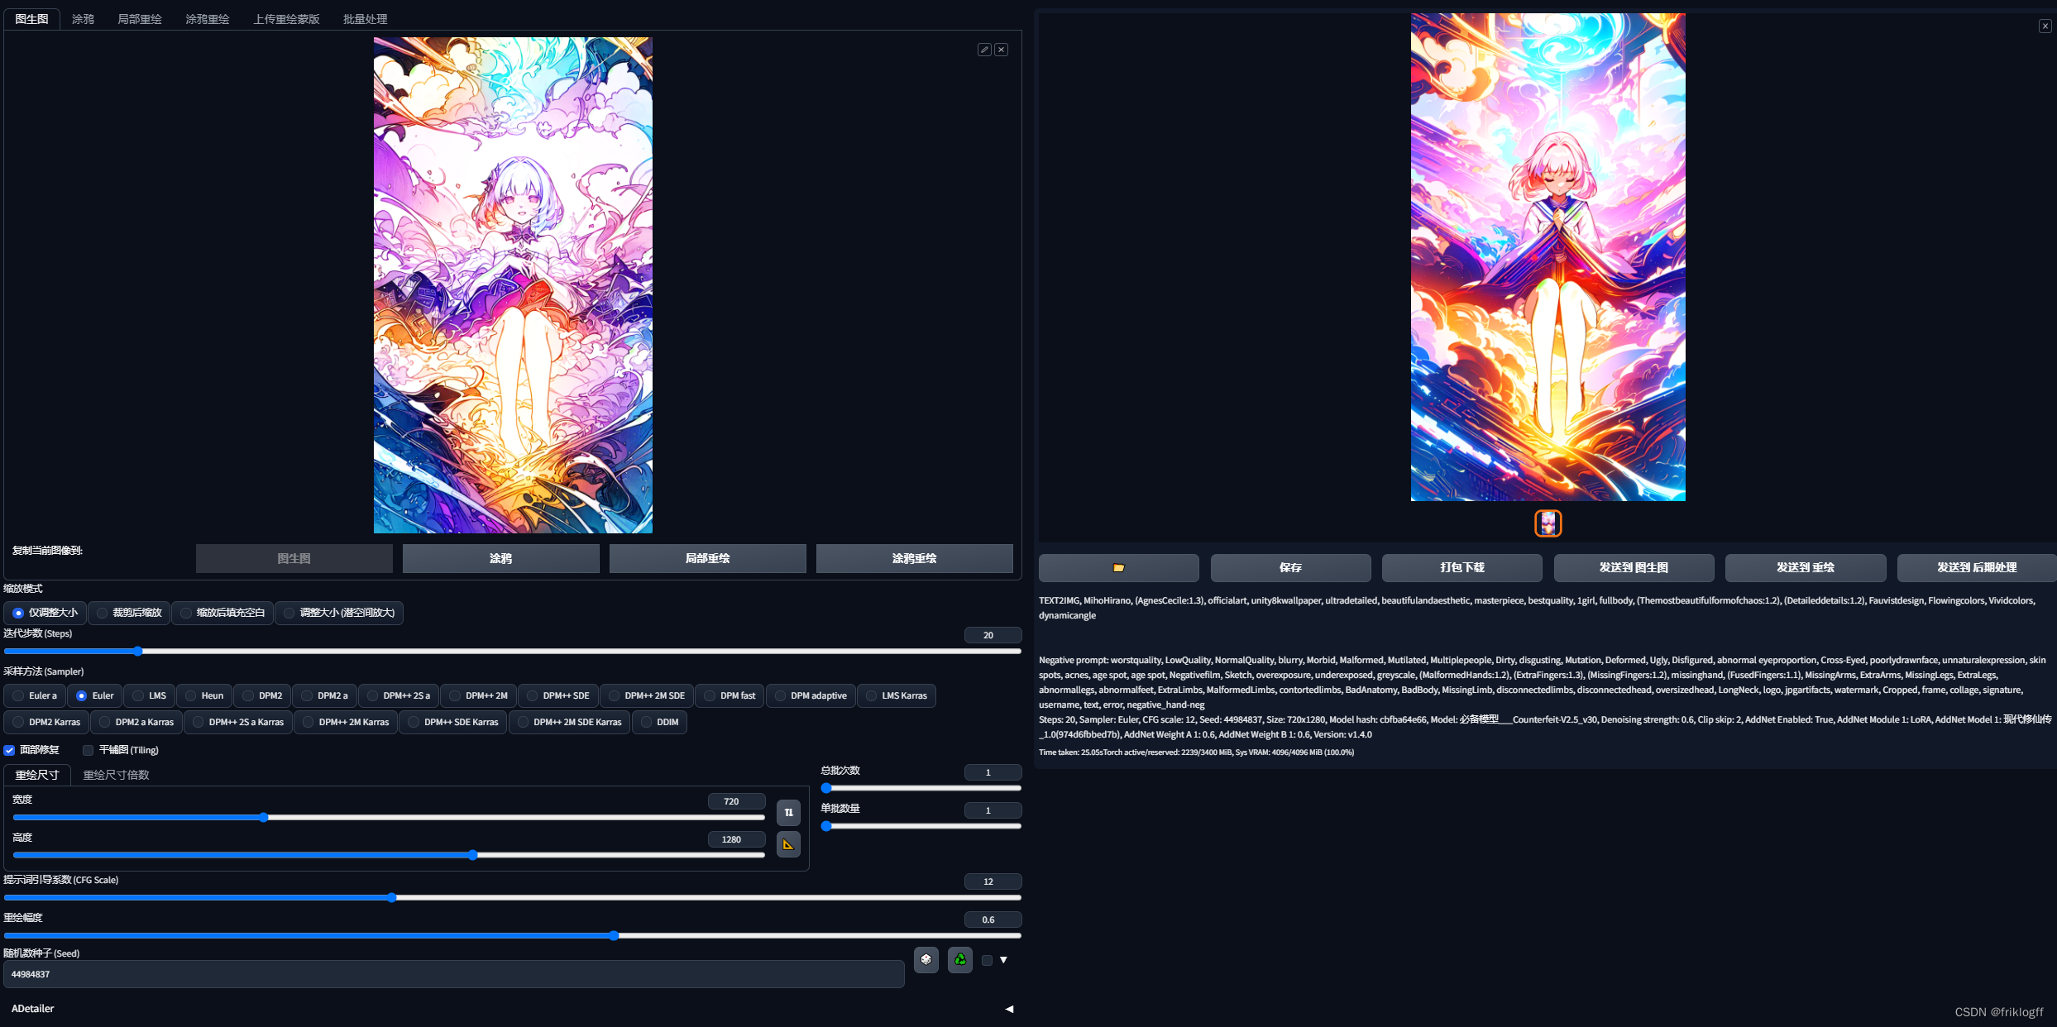Enable the 平铺图 (Tiling) checkbox

pos(88,751)
